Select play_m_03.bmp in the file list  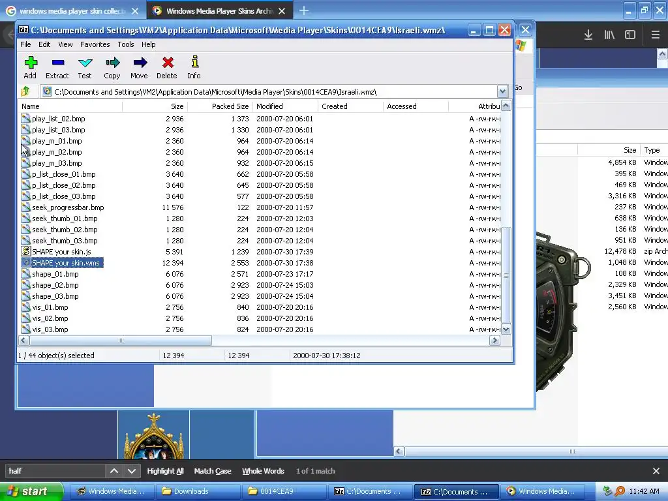(x=57, y=163)
